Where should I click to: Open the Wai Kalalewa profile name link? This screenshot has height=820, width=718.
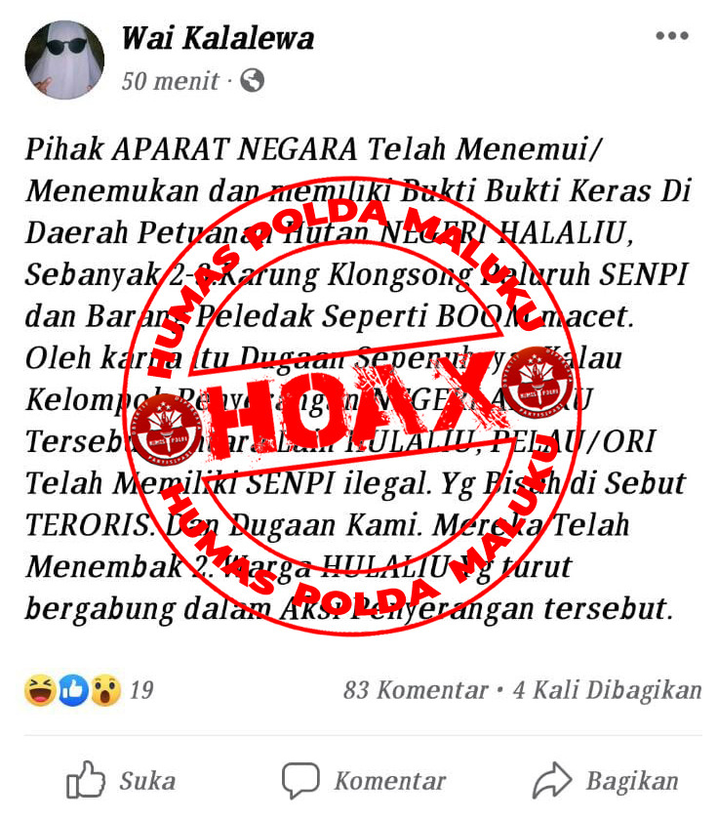pos(218,39)
